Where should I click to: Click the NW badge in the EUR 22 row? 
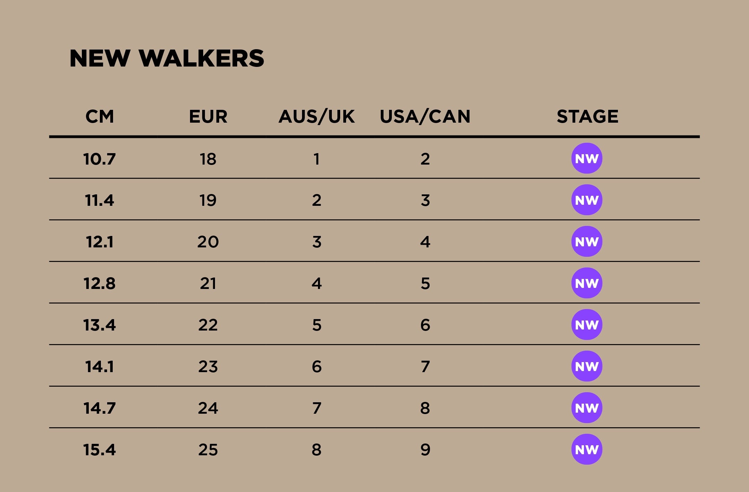tap(587, 325)
